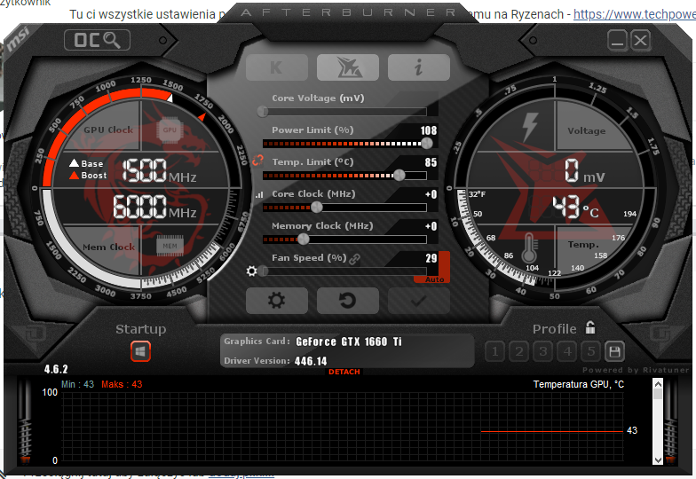Show the information panel
The height and width of the screenshot is (479, 696).
click(x=418, y=67)
